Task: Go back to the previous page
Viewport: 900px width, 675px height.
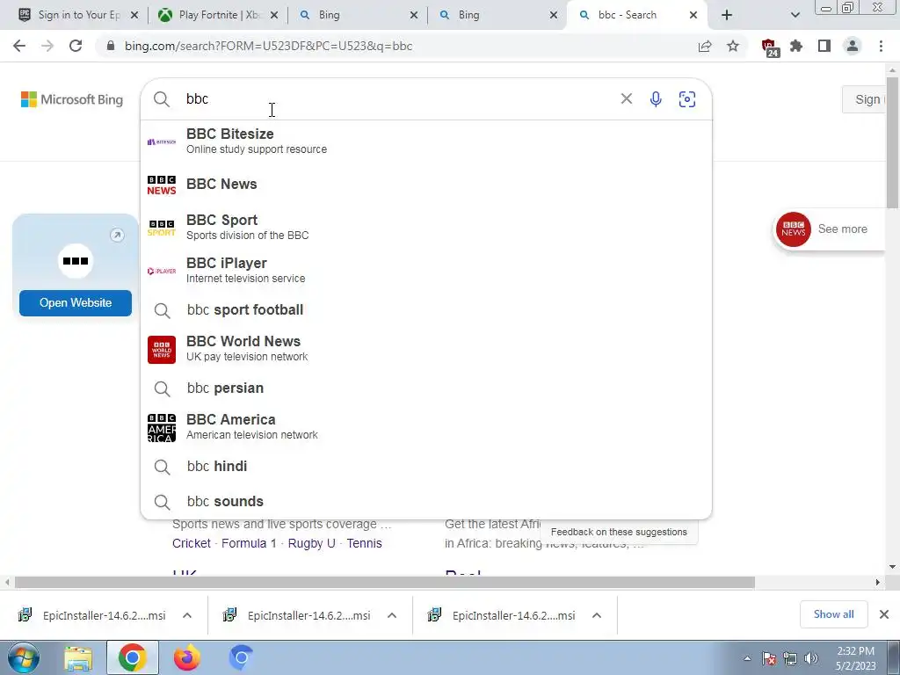Action: pyautogui.click(x=19, y=46)
